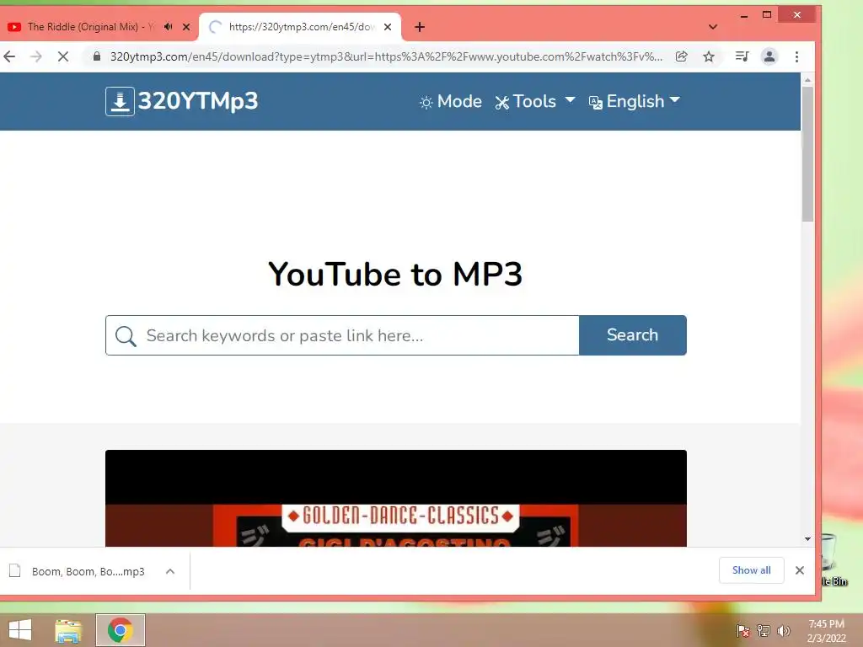This screenshot has height=647, width=863.
Task: Select the Recycle Bin desktop icon
Action: tap(834, 559)
